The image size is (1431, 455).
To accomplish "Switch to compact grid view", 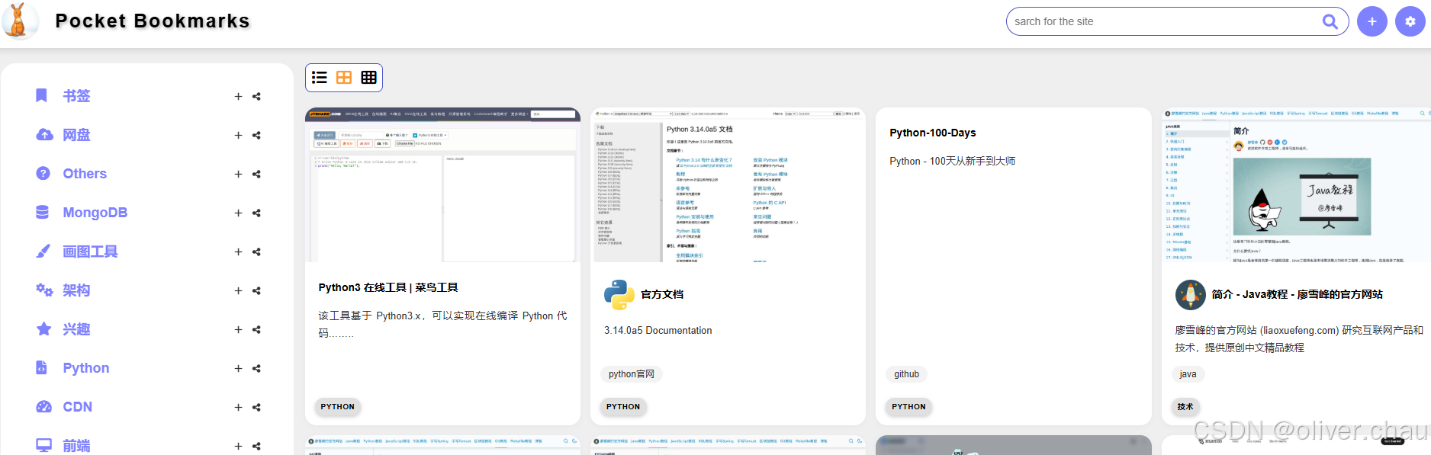I will point(369,77).
